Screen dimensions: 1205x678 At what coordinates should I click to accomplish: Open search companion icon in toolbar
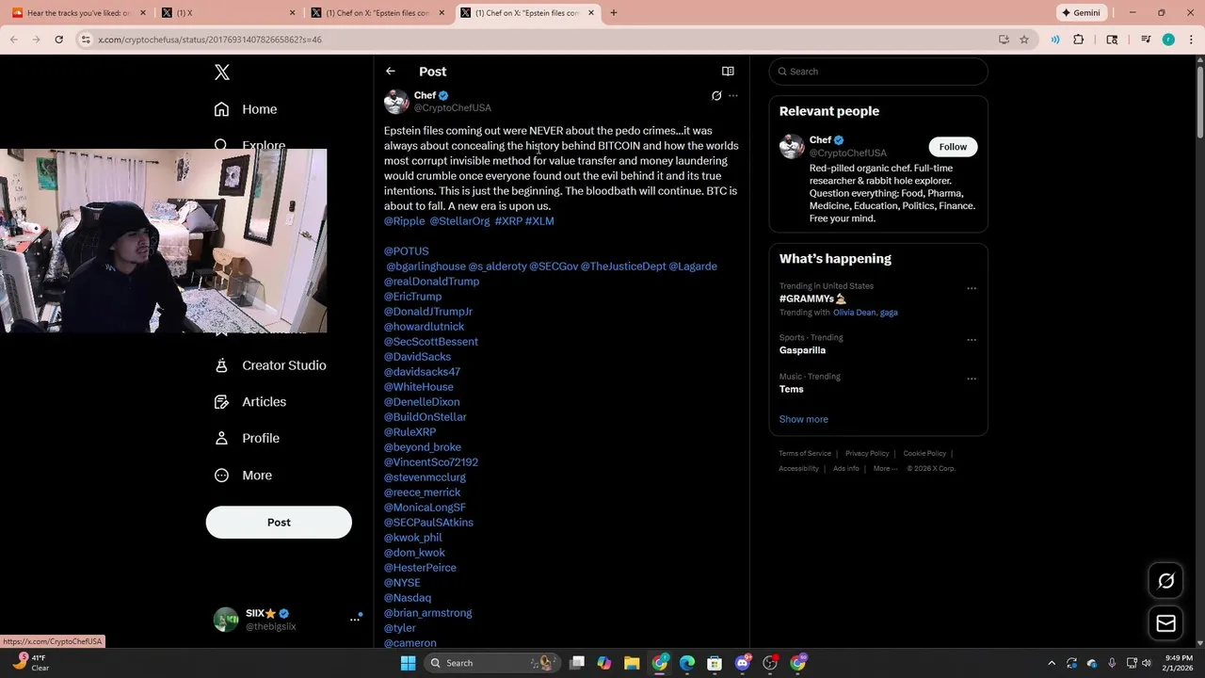(1112, 40)
